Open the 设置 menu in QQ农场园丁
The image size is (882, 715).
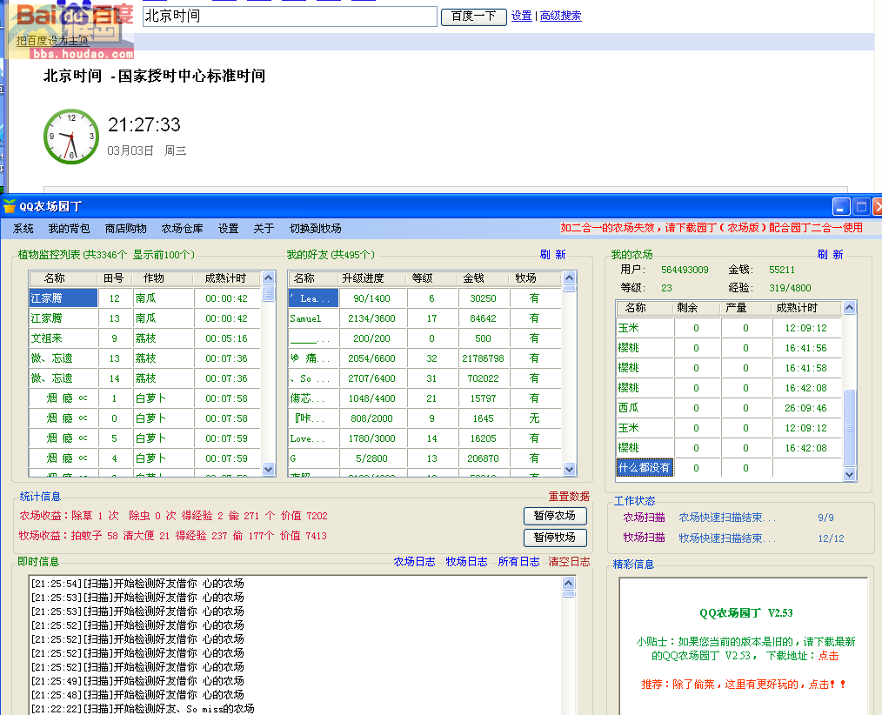point(229,229)
